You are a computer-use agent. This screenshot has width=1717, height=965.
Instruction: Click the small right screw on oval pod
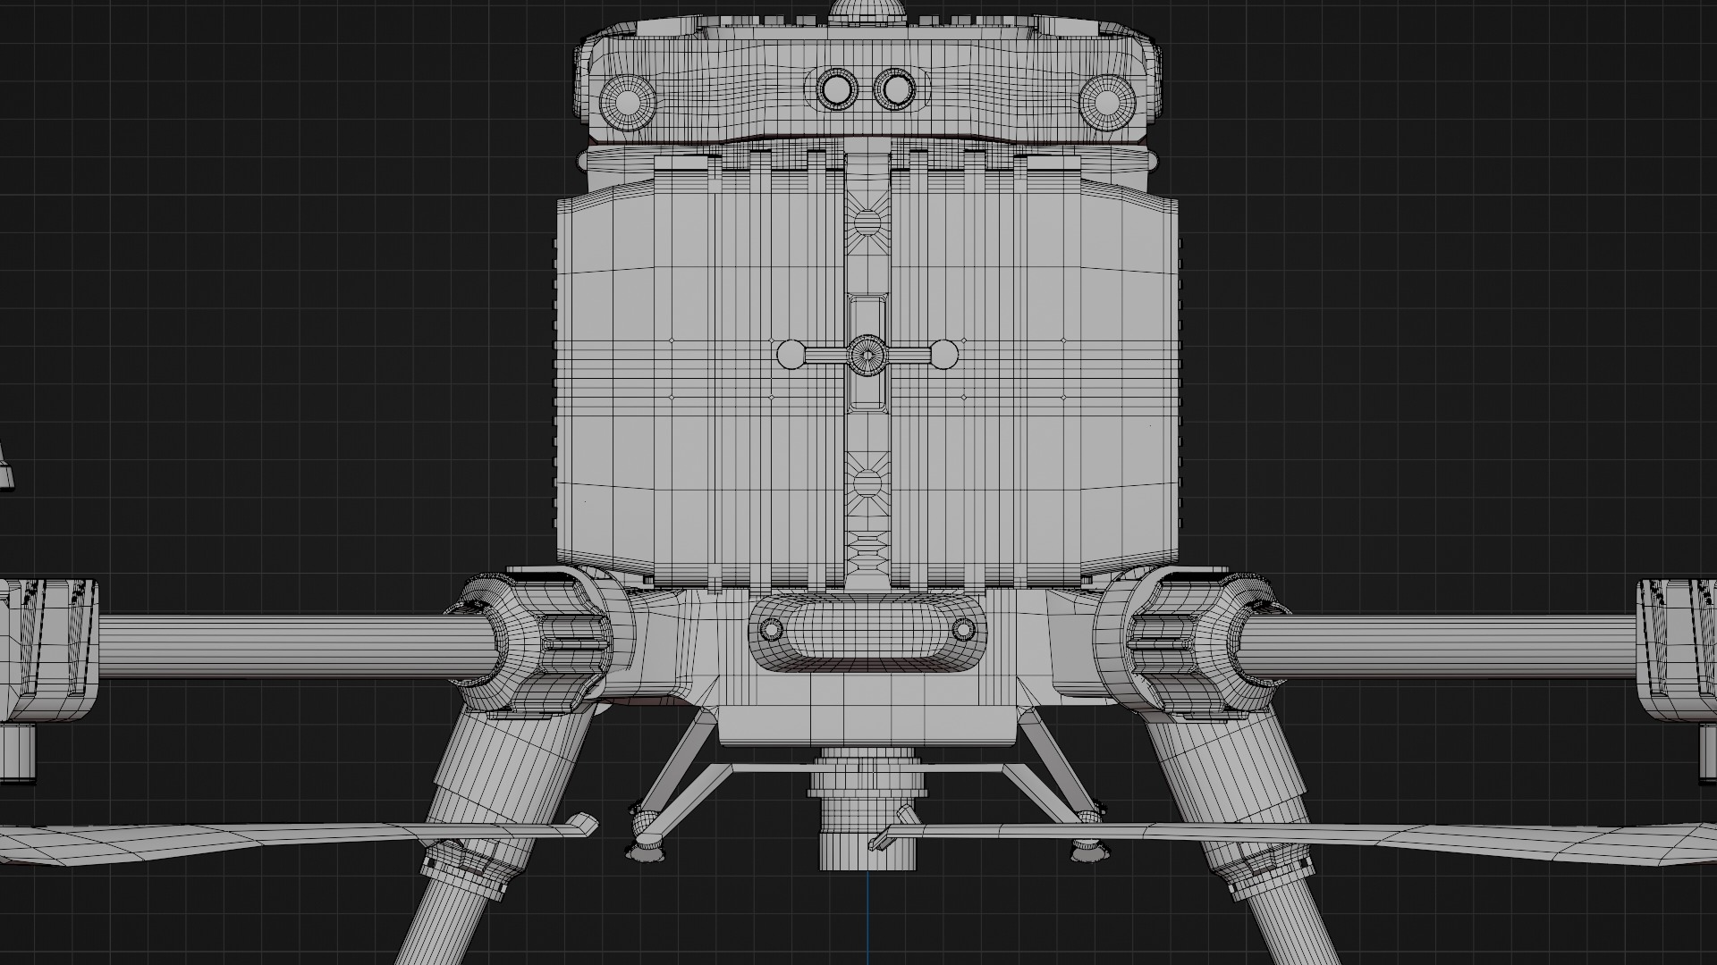[963, 630]
